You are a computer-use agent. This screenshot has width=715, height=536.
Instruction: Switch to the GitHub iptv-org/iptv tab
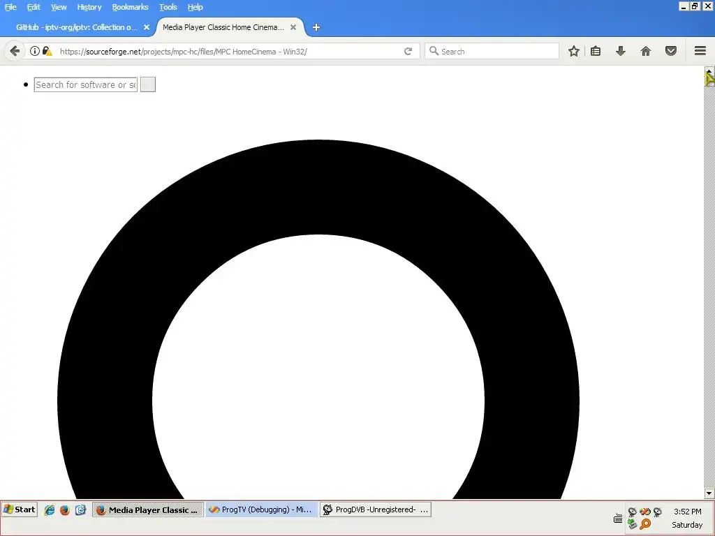pos(77,27)
